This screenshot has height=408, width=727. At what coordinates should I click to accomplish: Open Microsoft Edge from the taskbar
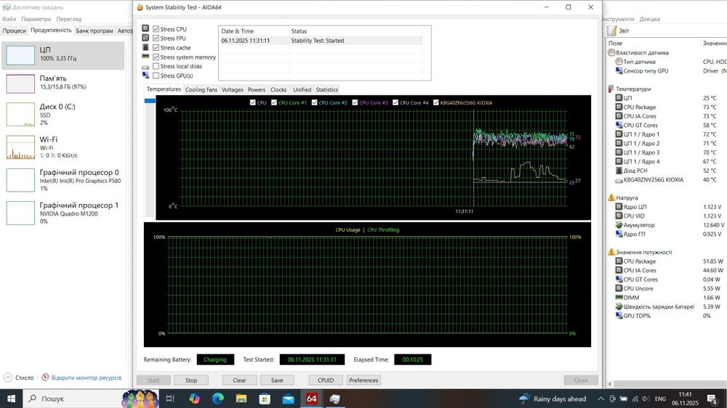[218, 399]
